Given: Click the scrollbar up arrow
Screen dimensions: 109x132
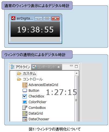Looking at the screenshot, I should [77, 73].
